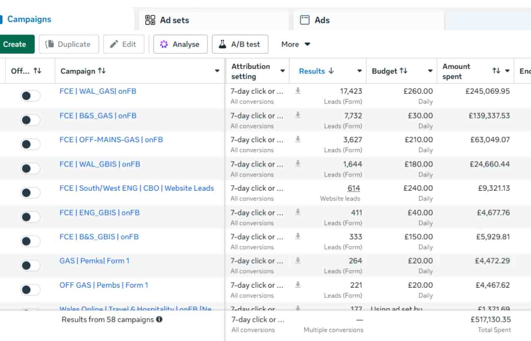Open the More dropdown
Image resolution: width=531 pixels, height=341 pixels.
click(295, 44)
